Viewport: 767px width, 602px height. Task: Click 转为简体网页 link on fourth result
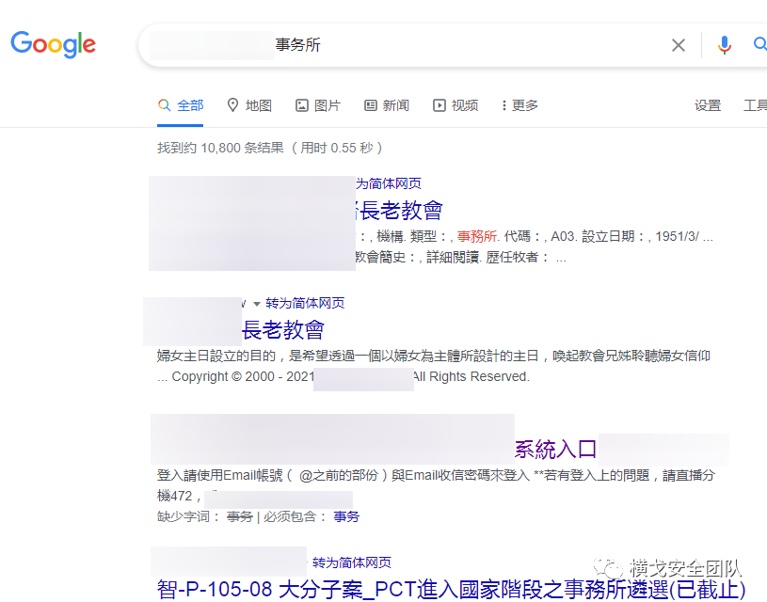point(352,562)
